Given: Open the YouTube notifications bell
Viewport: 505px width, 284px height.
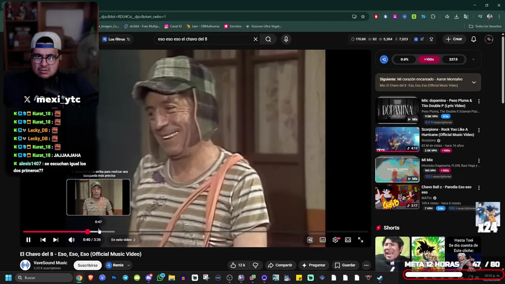Looking at the screenshot, I should point(474,39).
